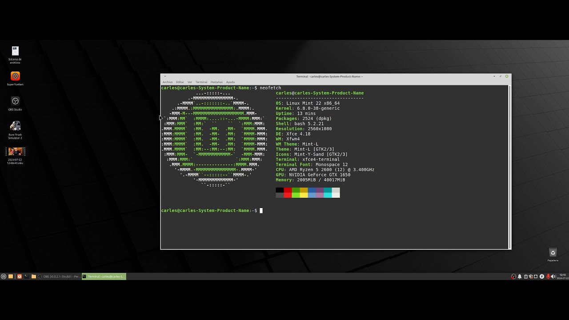Click the "WM Theme: Mint-L" line
Screen dimensions: 569x320
[297, 144]
